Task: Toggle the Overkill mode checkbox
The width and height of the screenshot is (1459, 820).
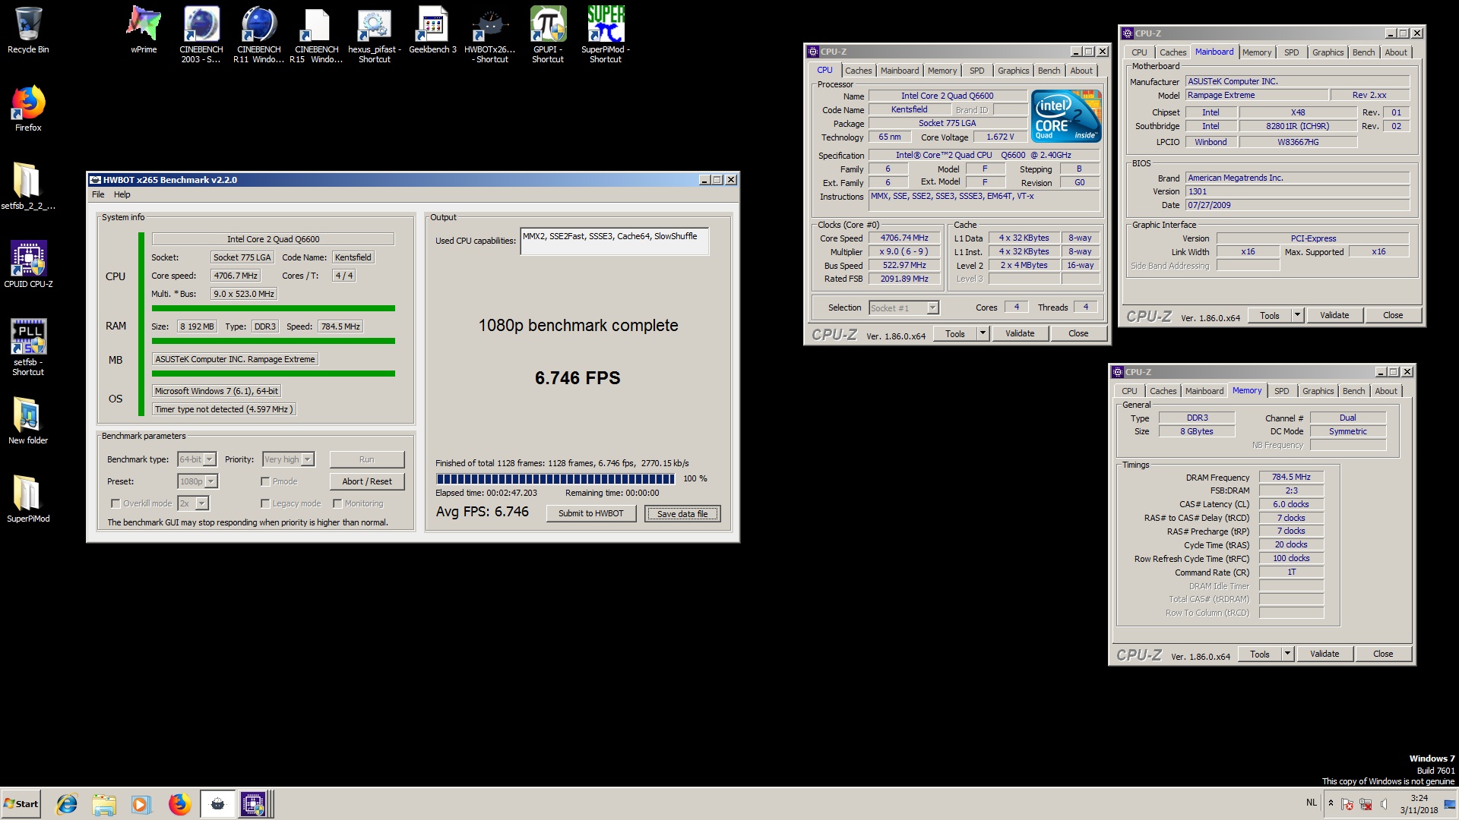Action: (x=116, y=503)
